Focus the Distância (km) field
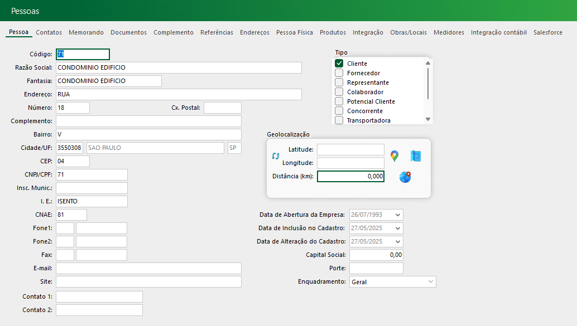The height and width of the screenshot is (326, 577). click(x=350, y=177)
